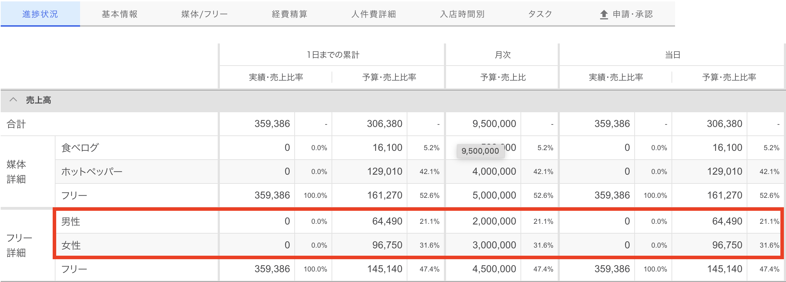
Task: Click the 9,500,000 tooltip popup
Action: [x=480, y=151]
